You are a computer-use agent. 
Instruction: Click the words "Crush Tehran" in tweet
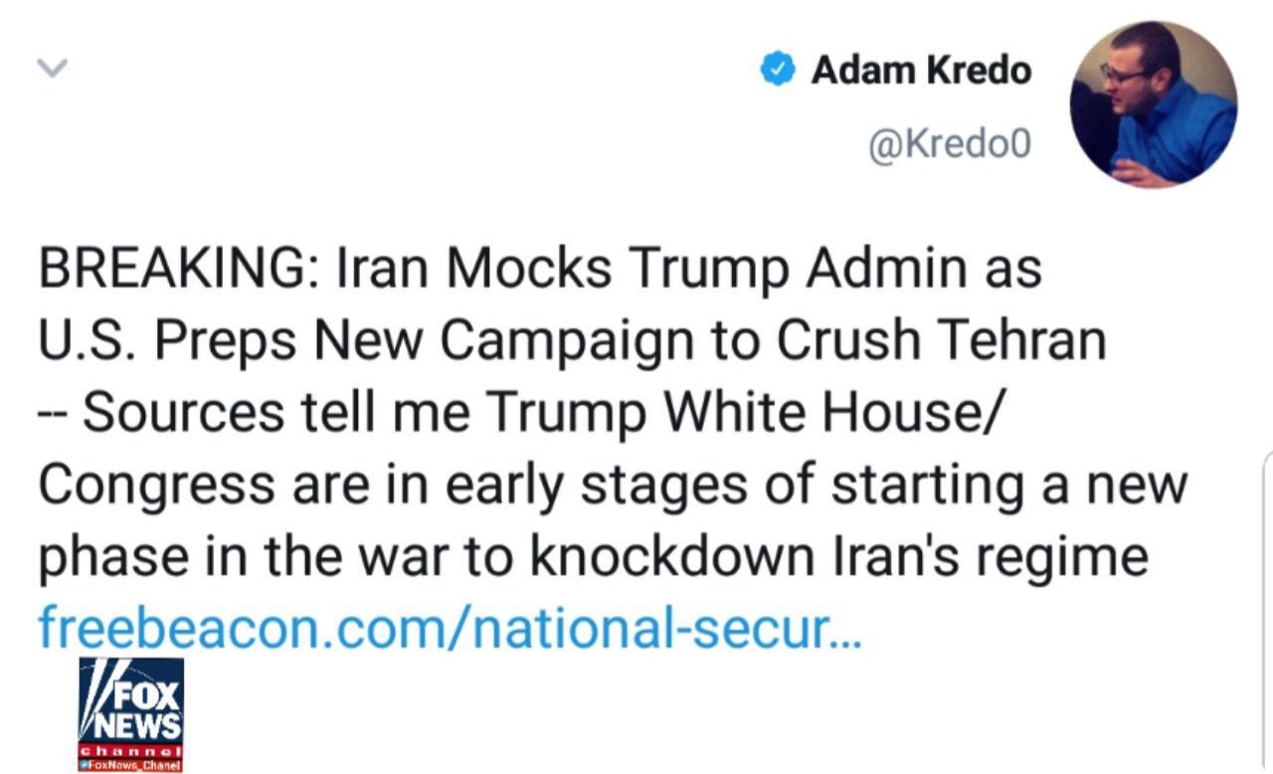941,341
